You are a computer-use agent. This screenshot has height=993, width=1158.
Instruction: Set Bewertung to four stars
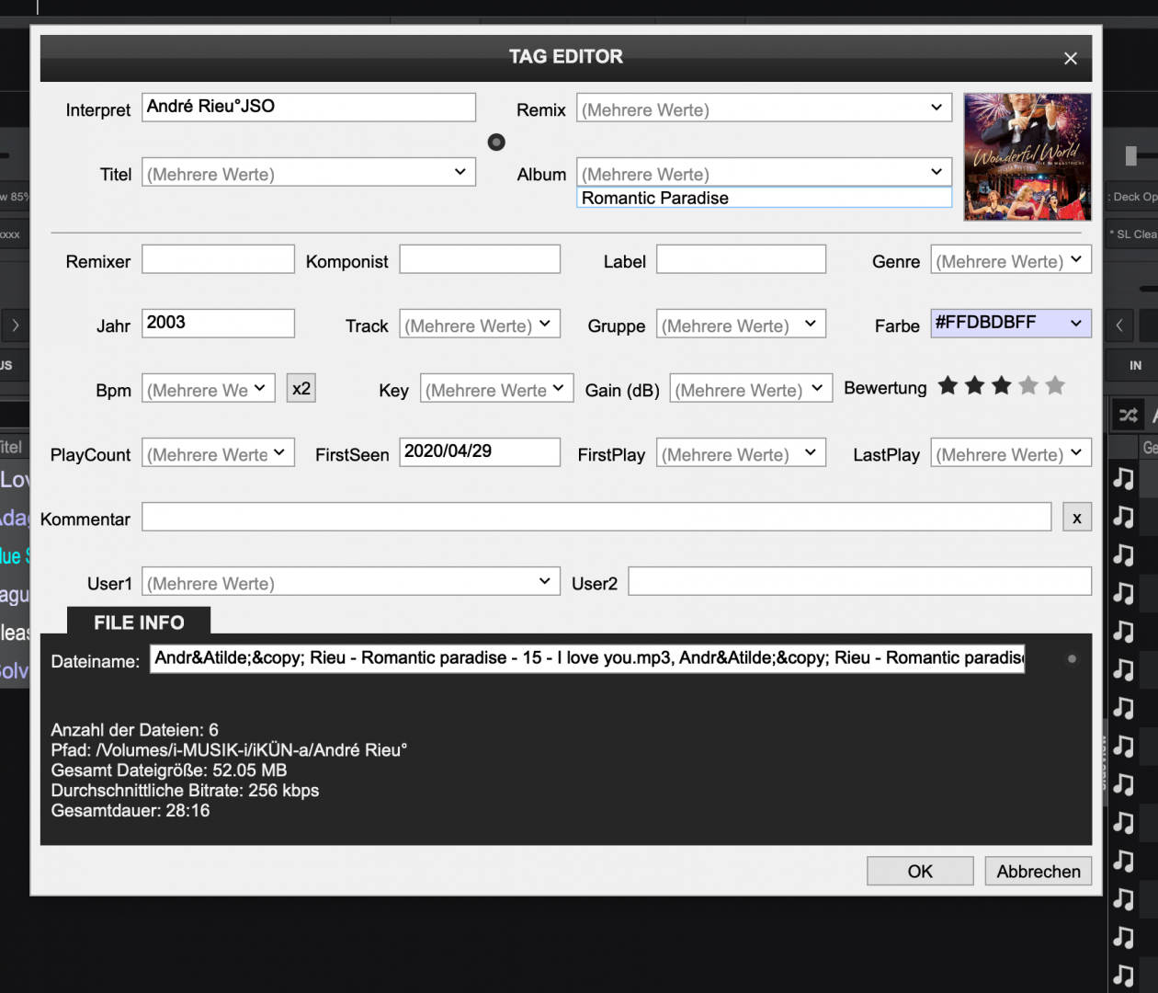point(1028,386)
